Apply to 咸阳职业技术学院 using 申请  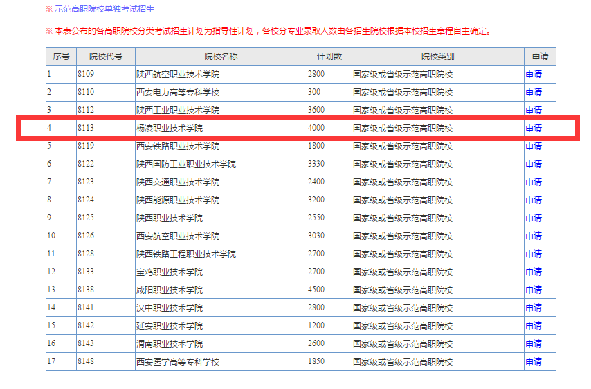point(533,290)
